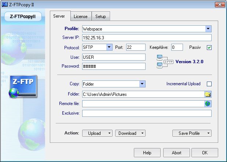Expand the Upload action arrow
The width and height of the screenshot is (227, 162).
(x=109, y=133)
